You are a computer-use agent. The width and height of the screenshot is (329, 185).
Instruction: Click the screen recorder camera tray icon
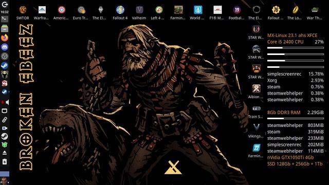(5, 128)
